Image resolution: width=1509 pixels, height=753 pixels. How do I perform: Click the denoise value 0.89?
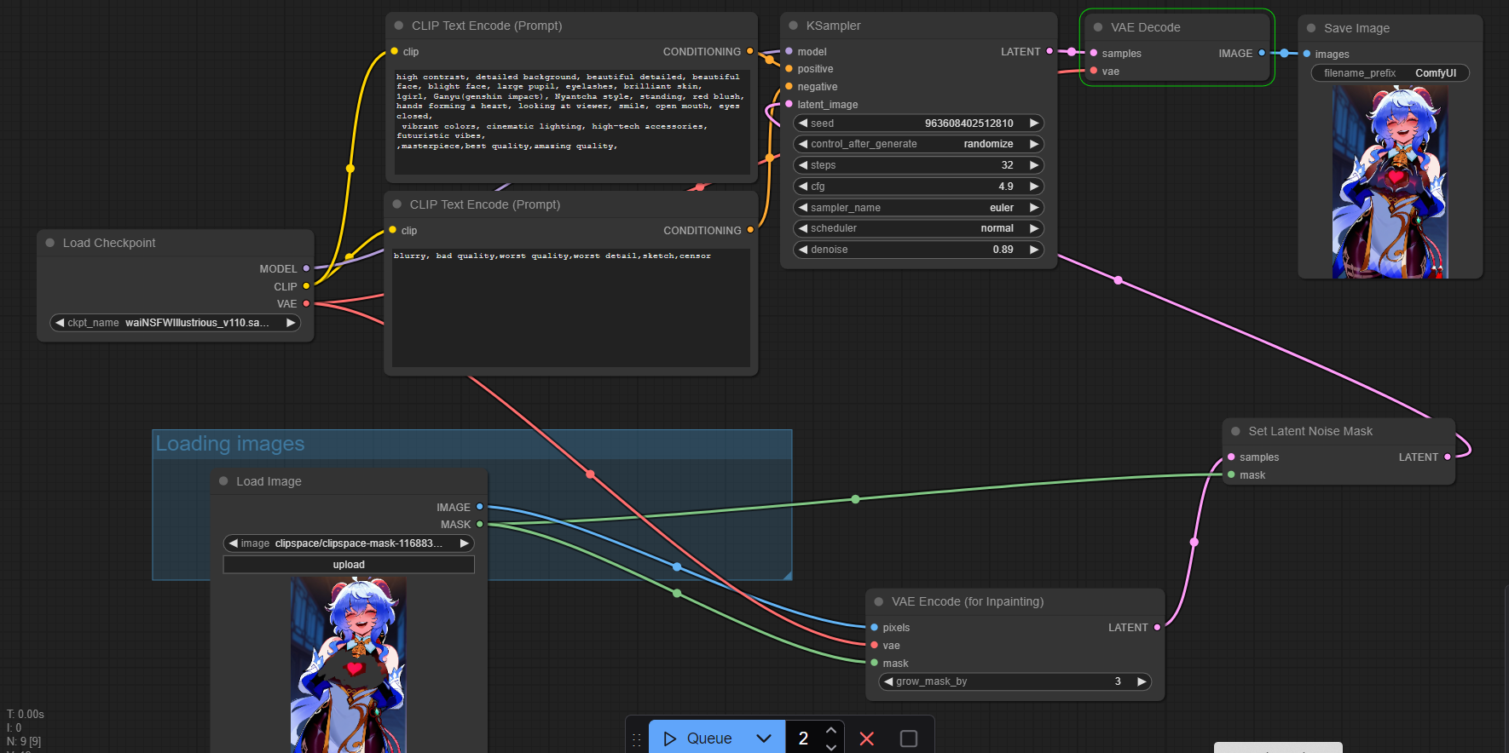[1003, 250]
